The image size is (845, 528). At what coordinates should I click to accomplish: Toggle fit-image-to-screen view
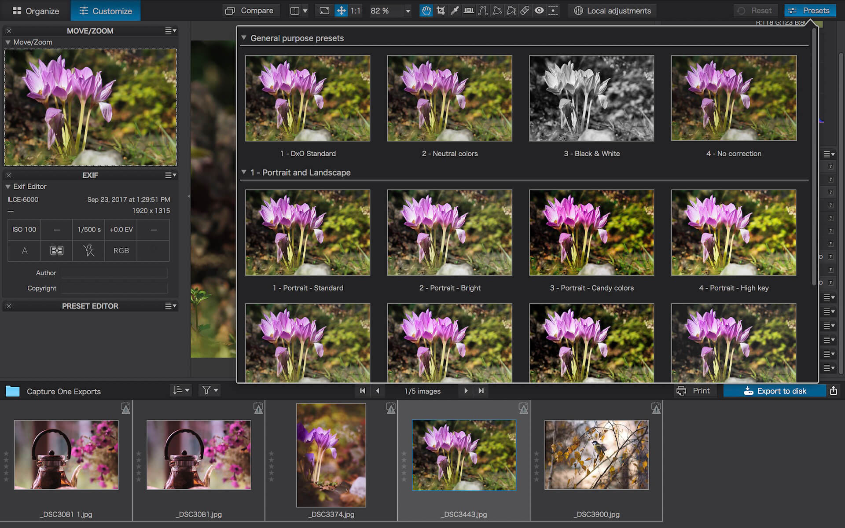click(324, 10)
